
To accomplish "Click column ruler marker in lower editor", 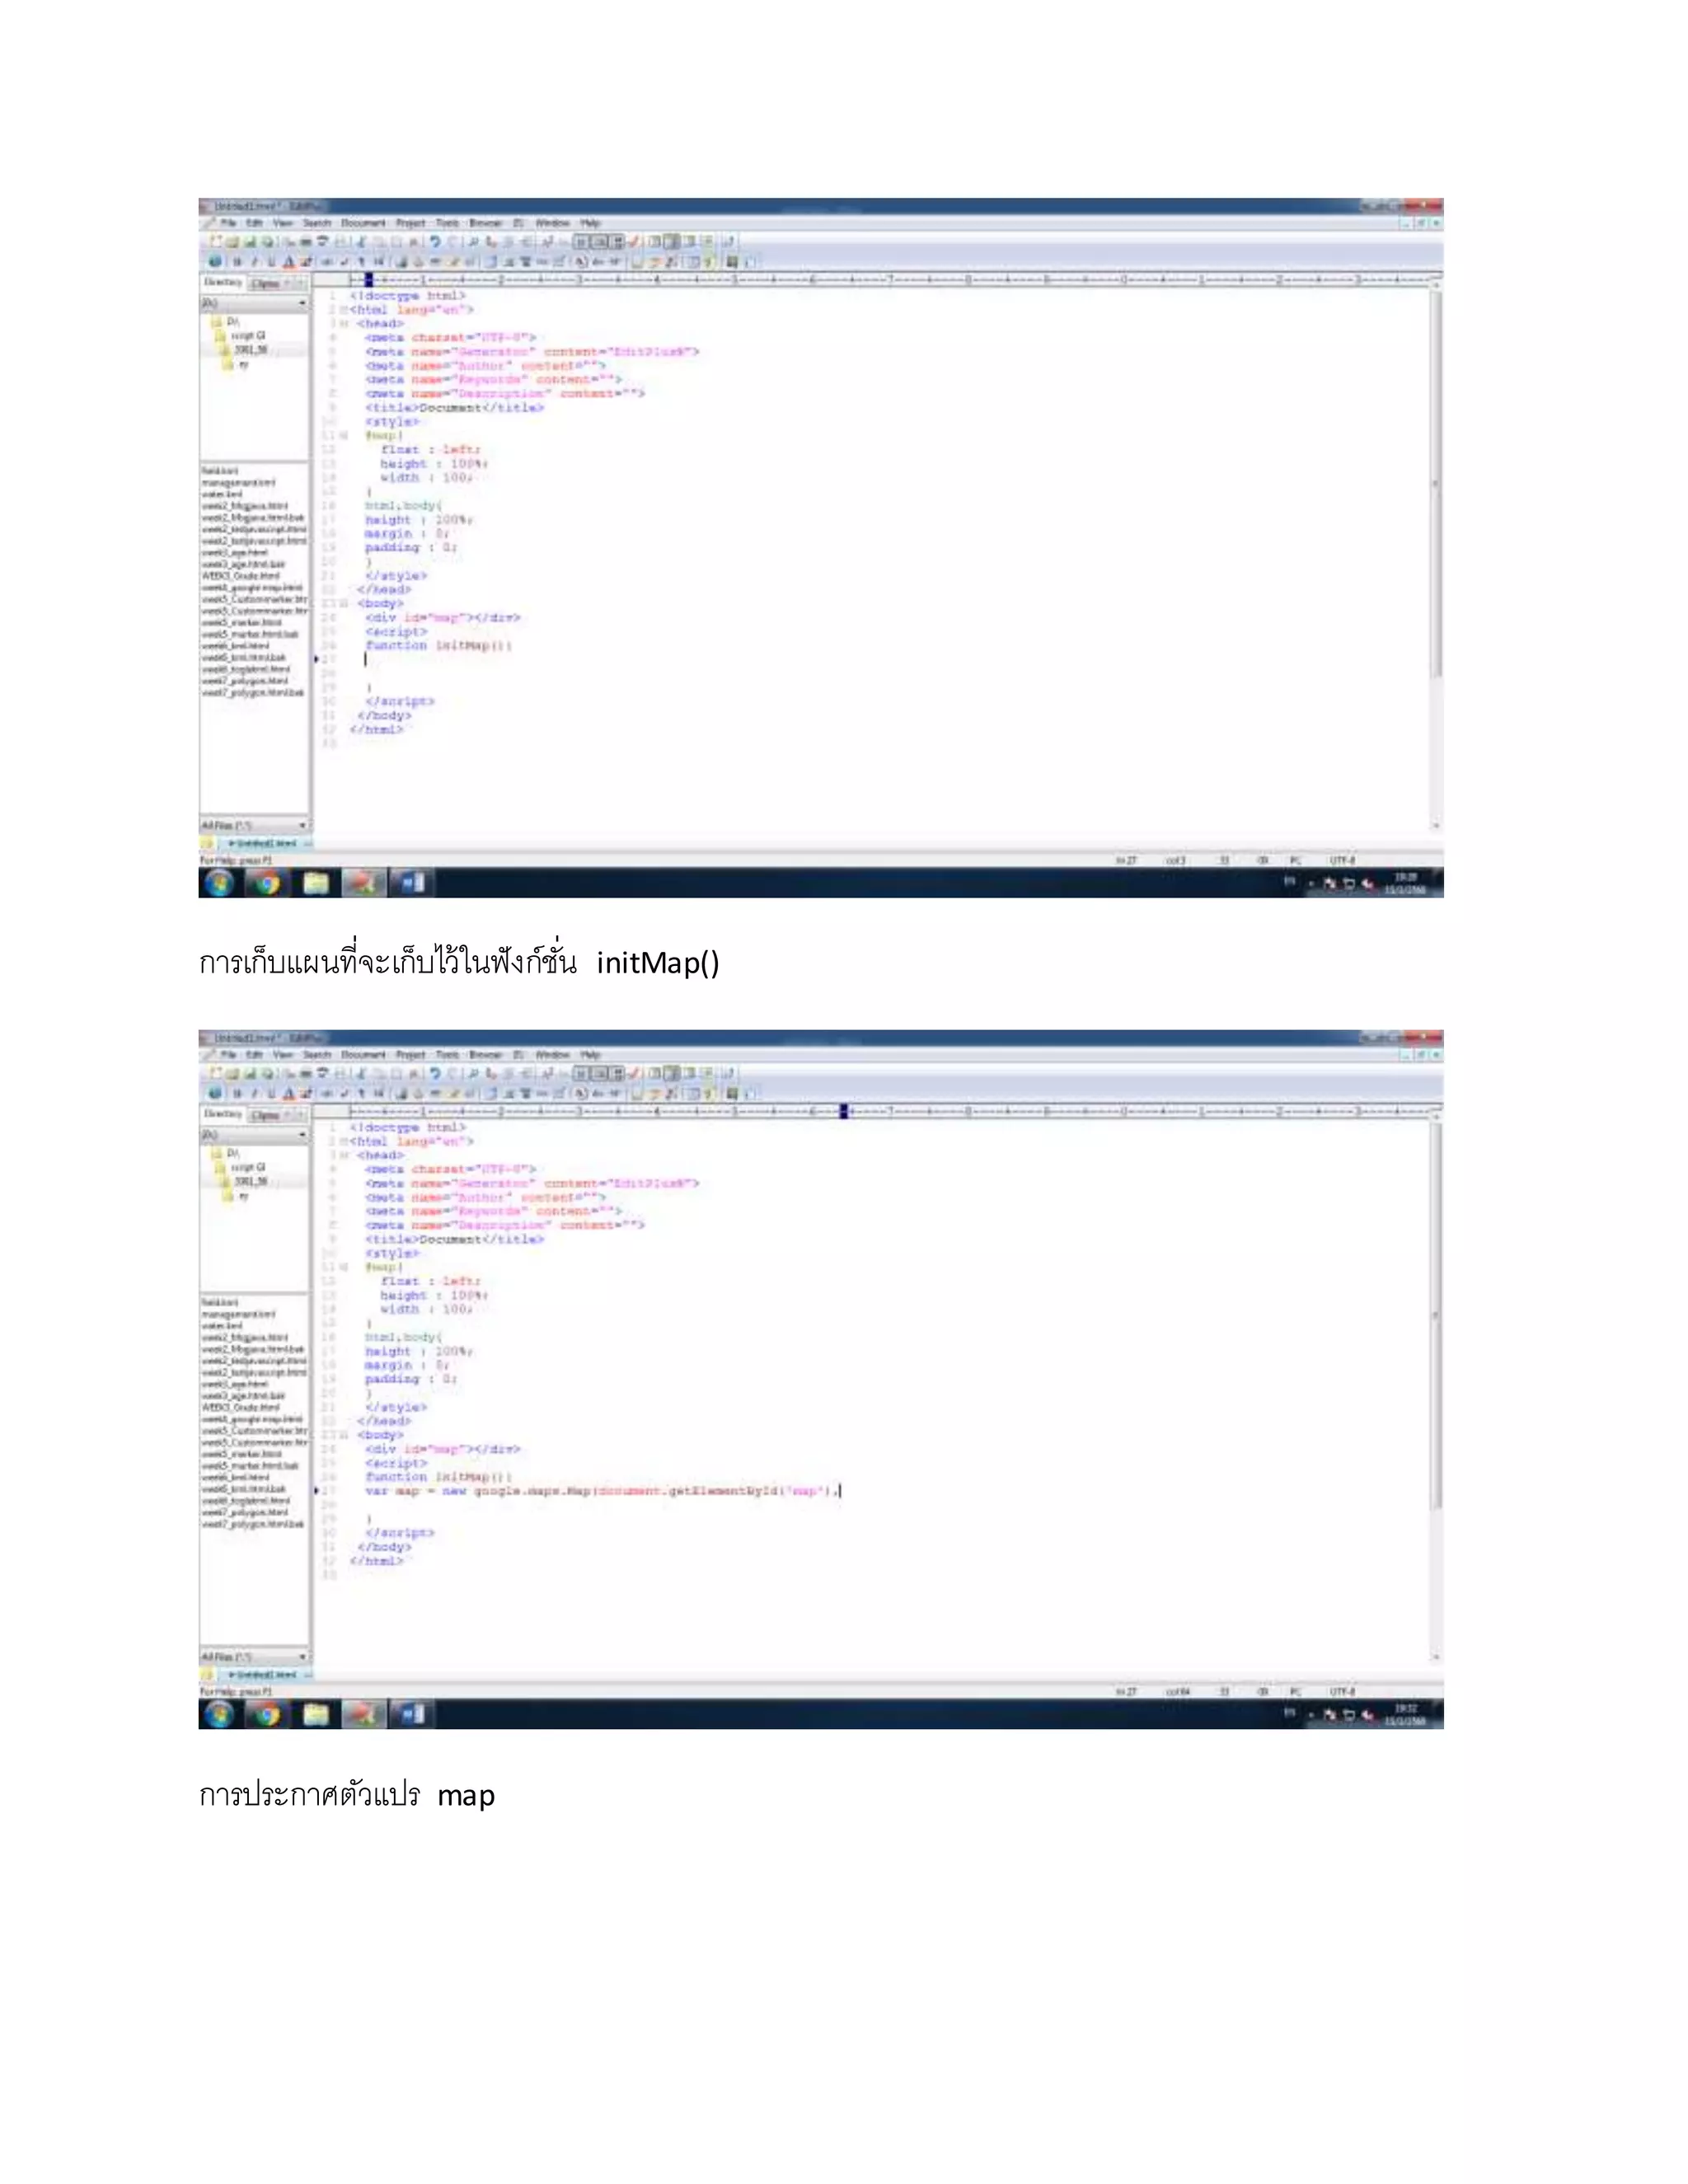I will click(x=843, y=1112).
